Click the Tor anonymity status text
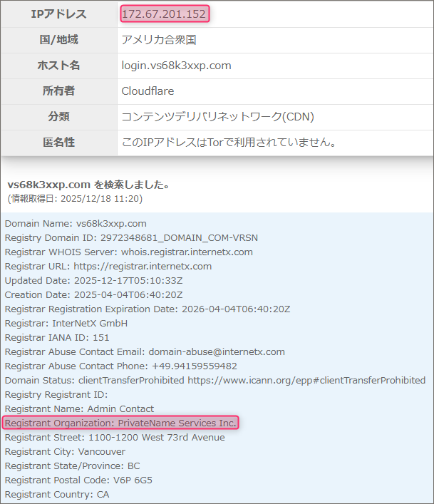The image size is (434, 504). click(229, 143)
